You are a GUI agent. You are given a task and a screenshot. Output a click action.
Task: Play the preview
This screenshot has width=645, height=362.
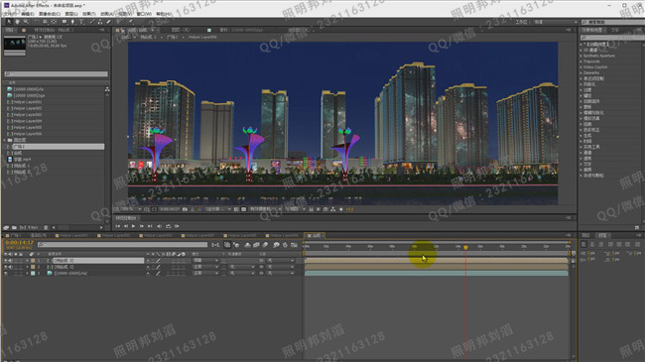click(x=133, y=226)
